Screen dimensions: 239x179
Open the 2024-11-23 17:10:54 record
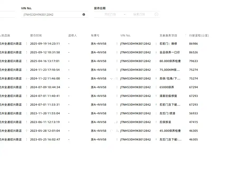click(x=45, y=70)
